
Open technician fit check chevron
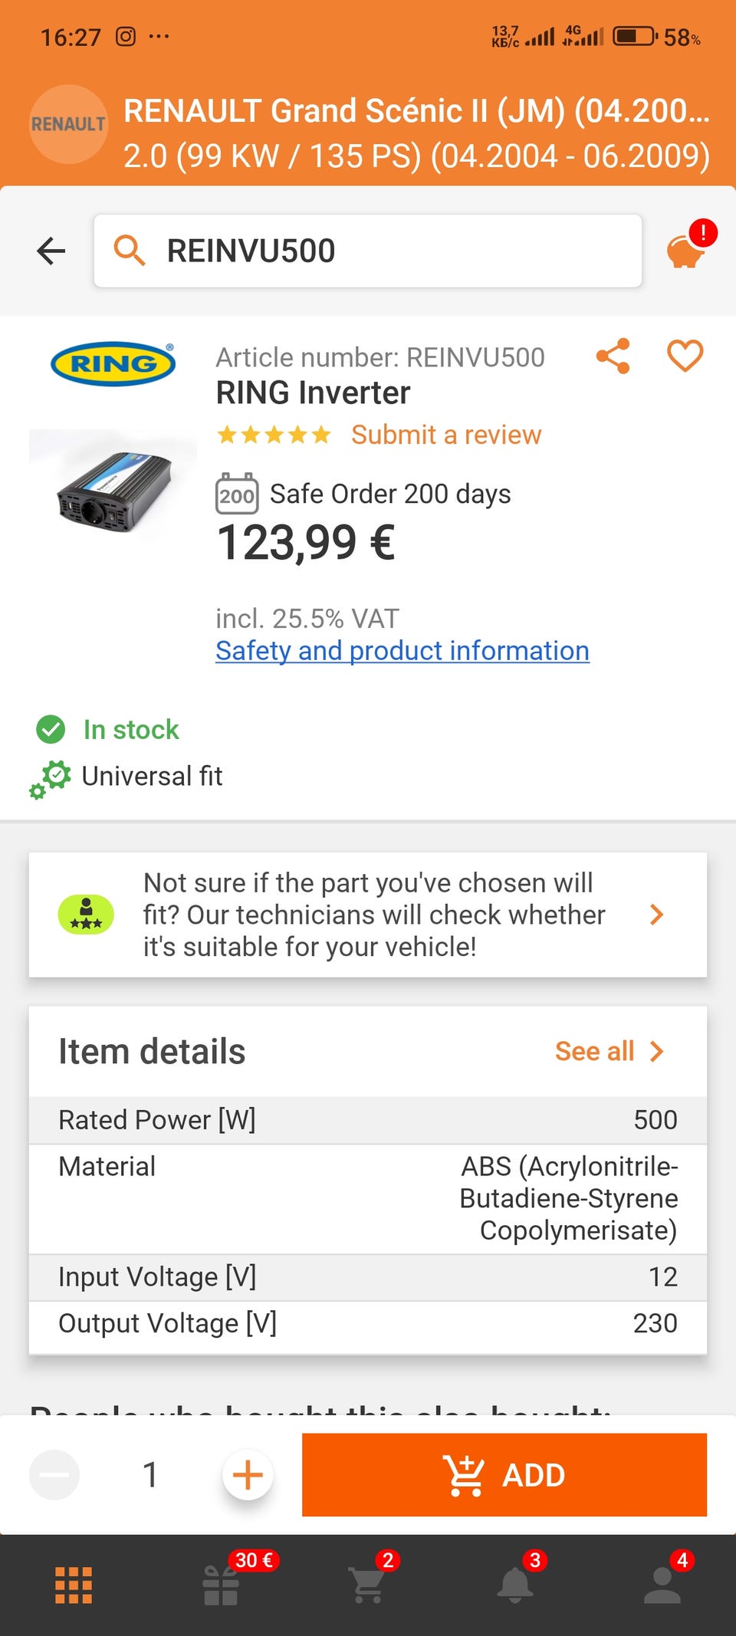[656, 915]
